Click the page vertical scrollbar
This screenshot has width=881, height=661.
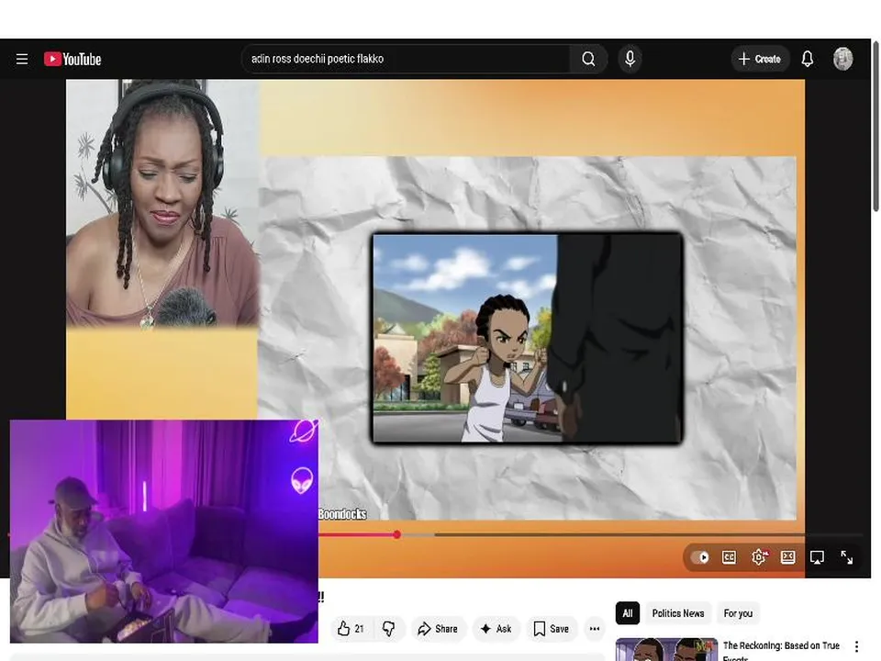click(875, 126)
